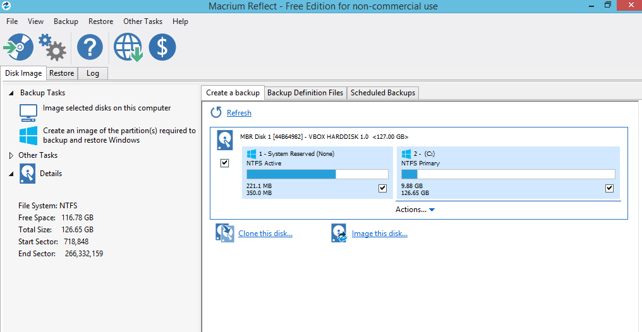Screen dimensions: 642x332
Task: Open the Actions dropdown menu
Action: [415, 210]
